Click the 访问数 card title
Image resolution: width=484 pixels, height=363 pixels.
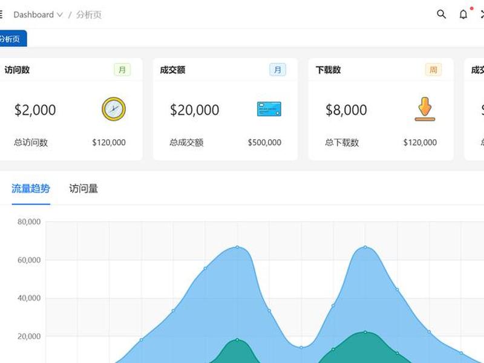click(x=17, y=70)
